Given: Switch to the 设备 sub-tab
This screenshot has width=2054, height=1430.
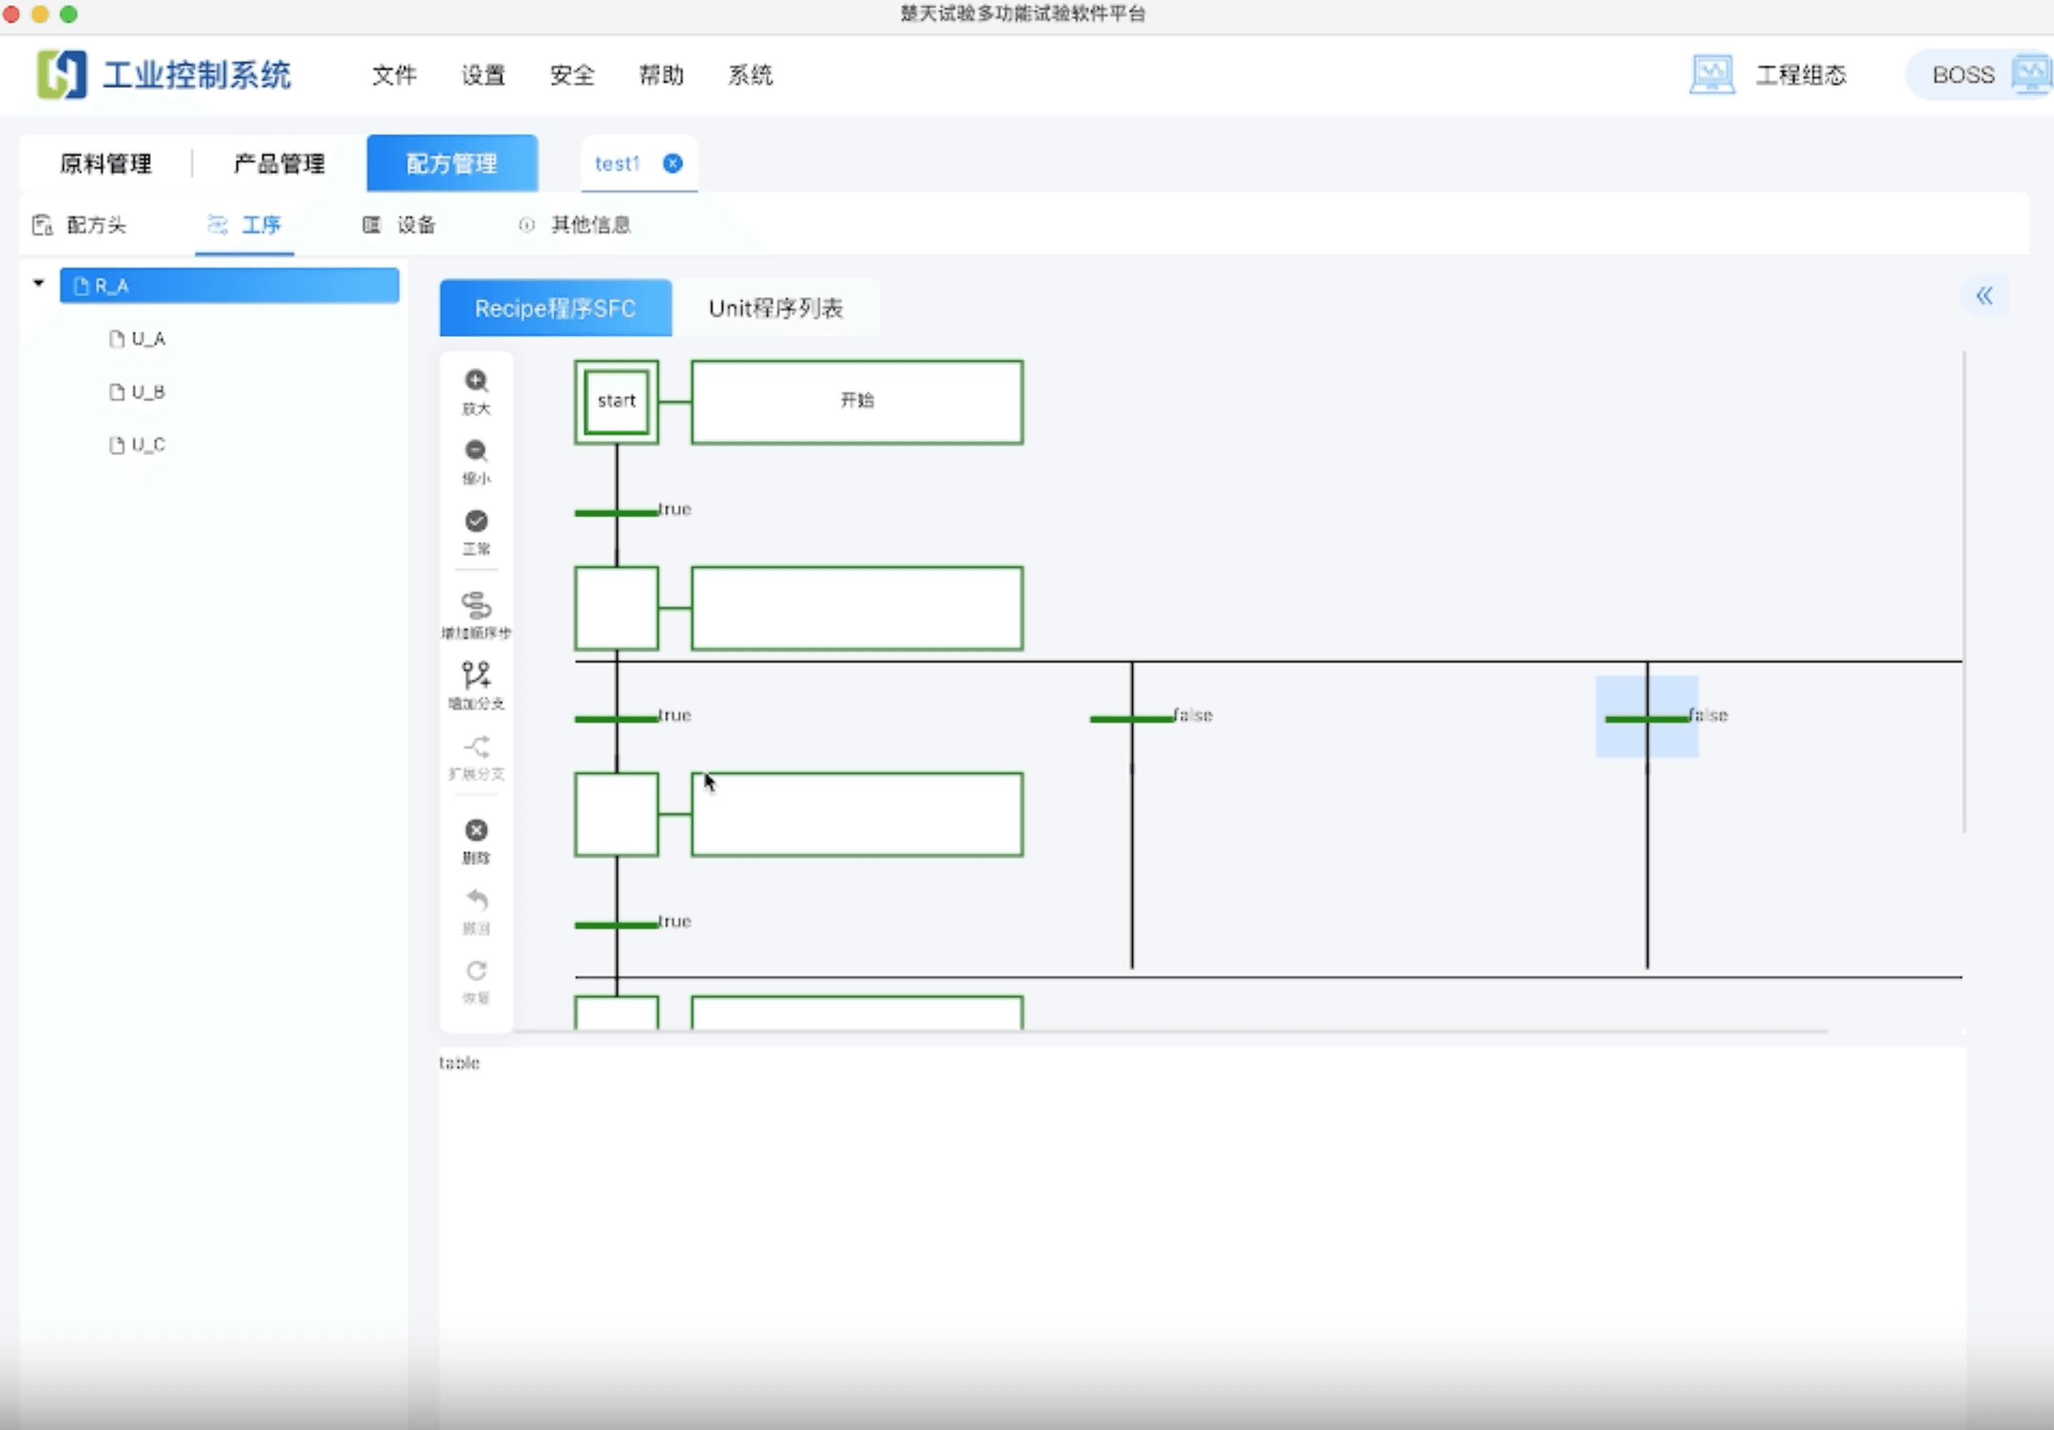Looking at the screenshot, I should pyautogui.click(x=399, y=225).
